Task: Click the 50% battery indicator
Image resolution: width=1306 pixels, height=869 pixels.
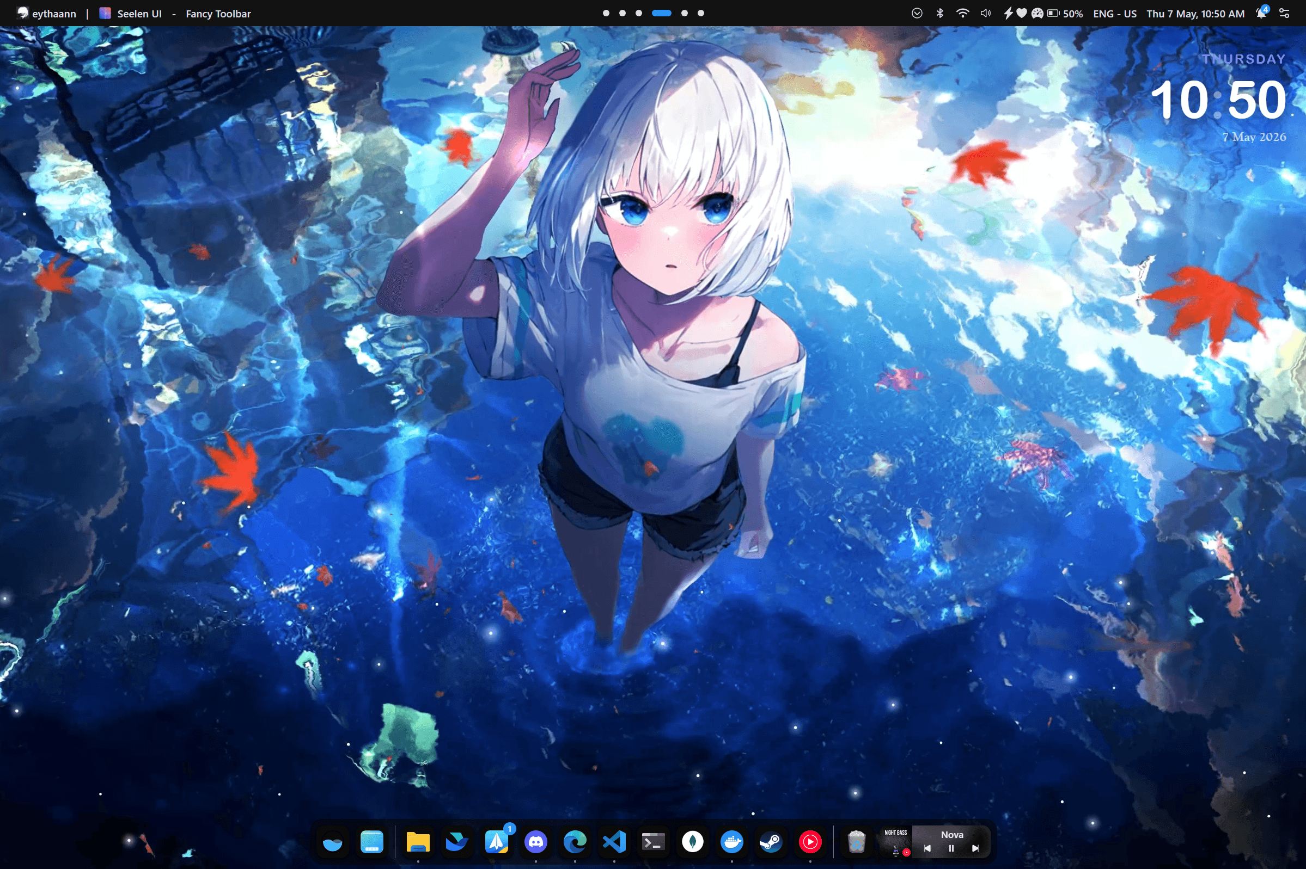Action: point(1065,13)
